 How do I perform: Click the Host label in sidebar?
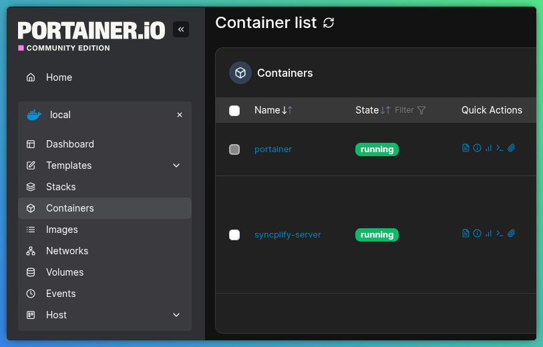[57, 315]
